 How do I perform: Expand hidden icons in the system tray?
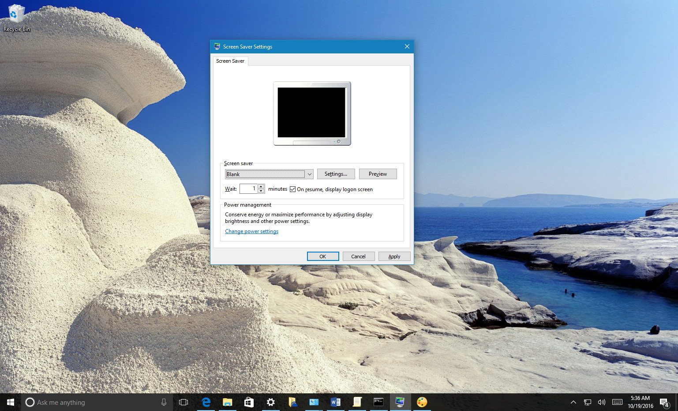point(573,402)
